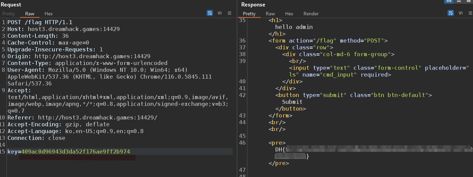Click the 'Content-Length: 36' header
Screen dimensions: 473x177
[38, 36]
